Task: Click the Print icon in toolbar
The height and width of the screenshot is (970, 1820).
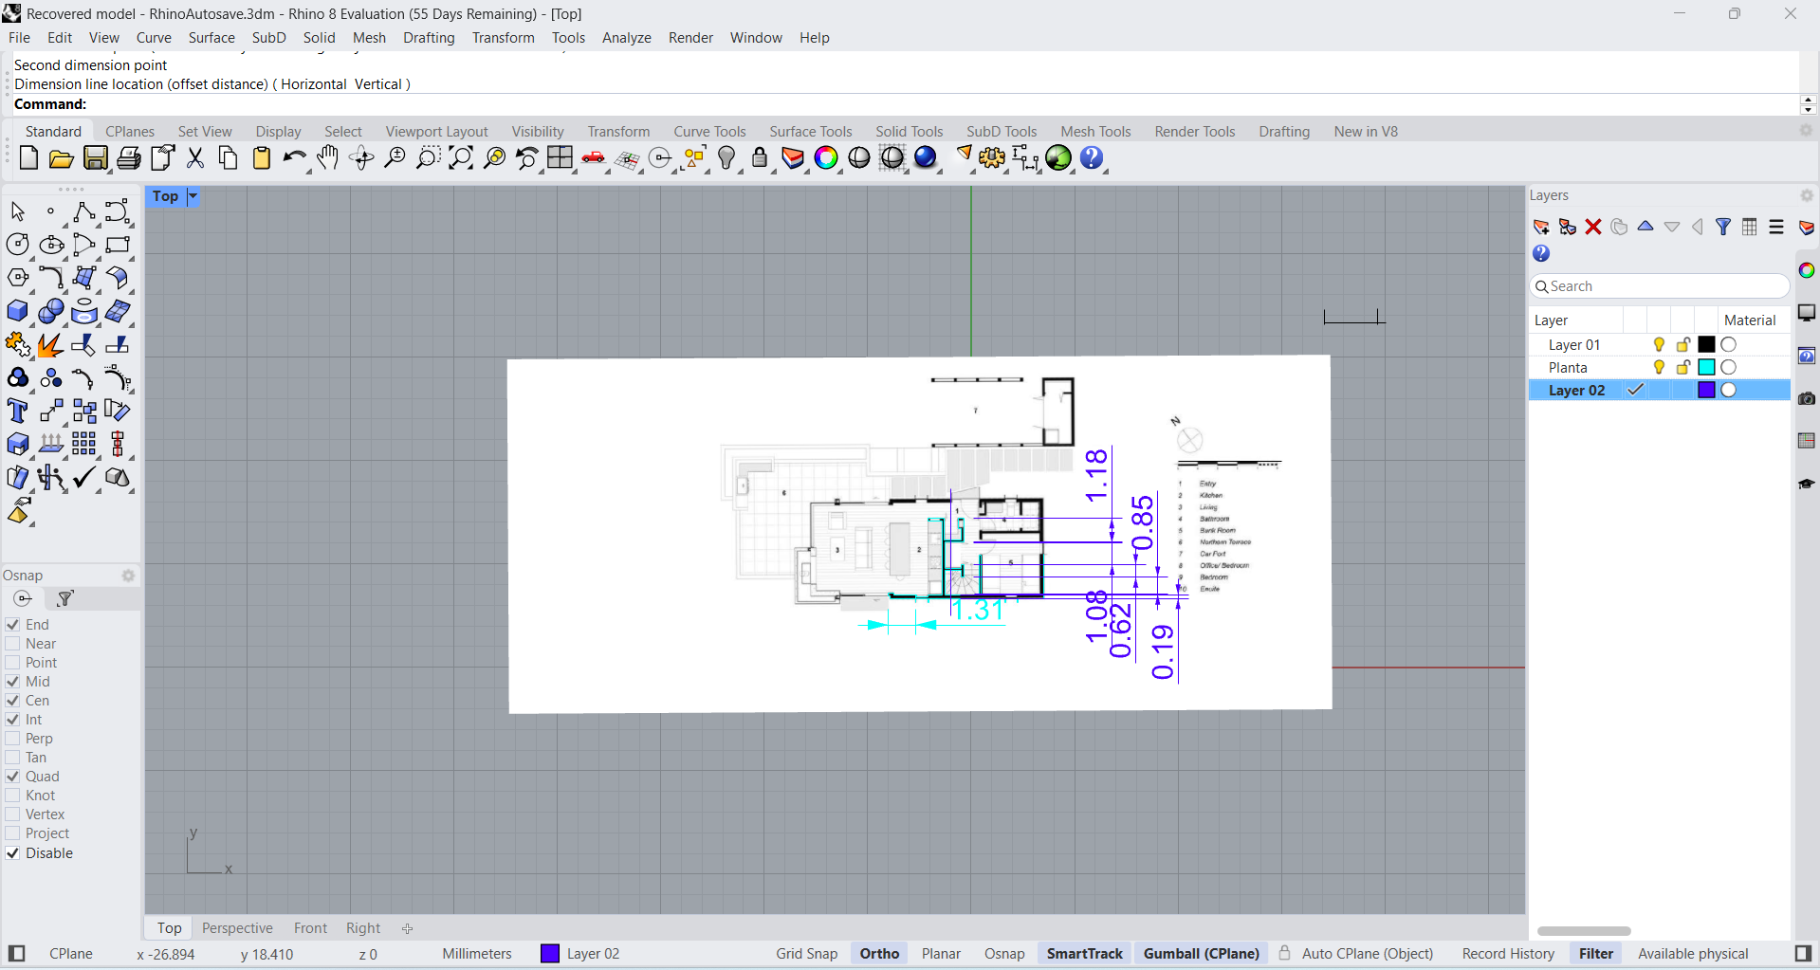Action: (129, 158)
